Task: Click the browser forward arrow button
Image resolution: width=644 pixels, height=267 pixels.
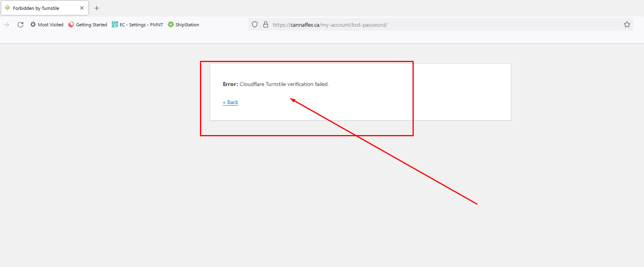Action: (x=6, y=25)
